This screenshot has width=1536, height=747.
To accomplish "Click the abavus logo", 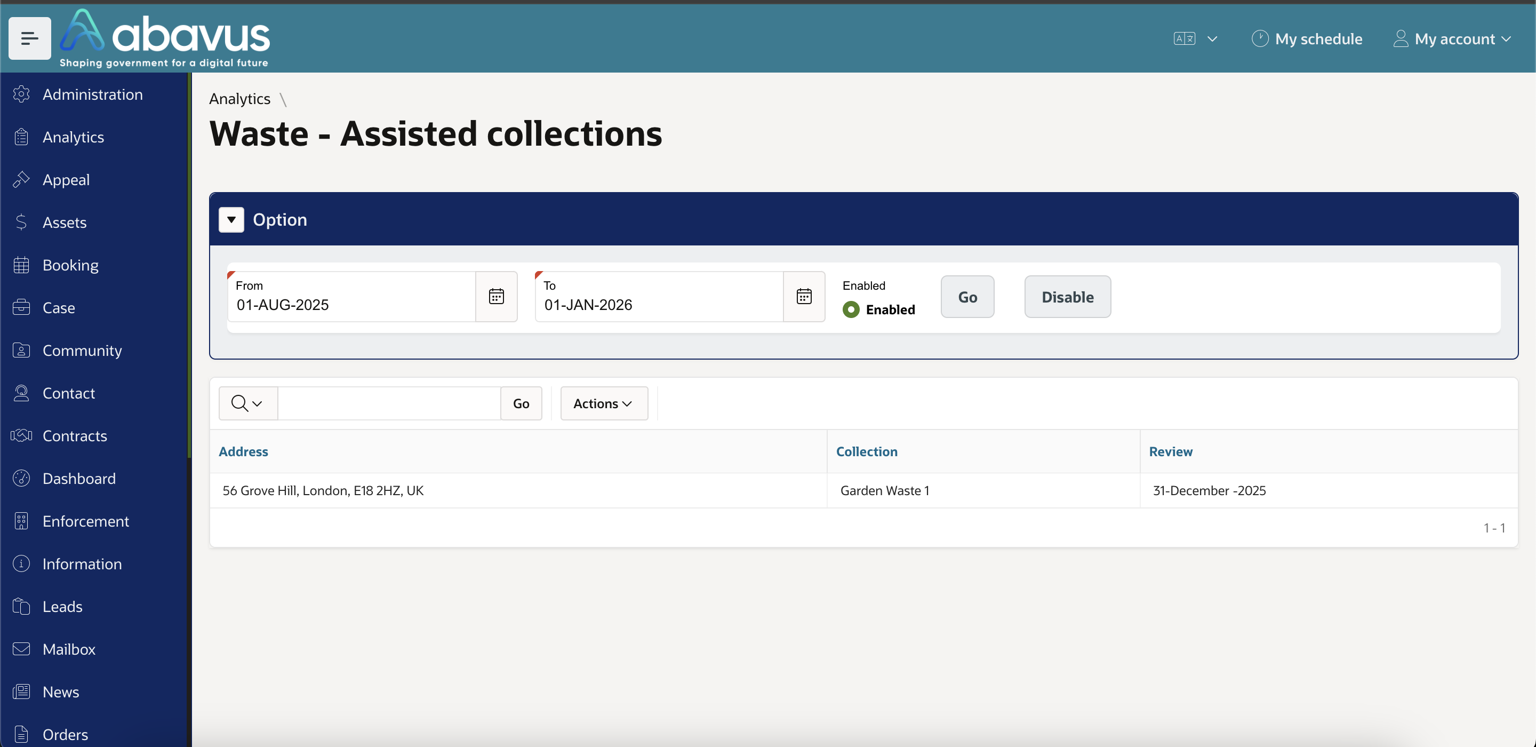I will click(165, 38).
